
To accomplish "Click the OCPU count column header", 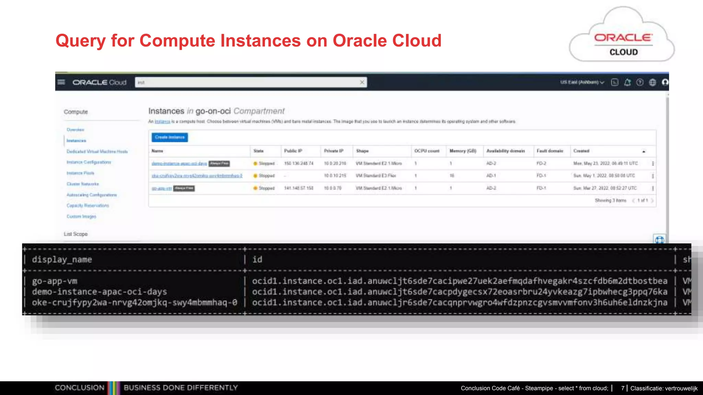I will 427,151.
